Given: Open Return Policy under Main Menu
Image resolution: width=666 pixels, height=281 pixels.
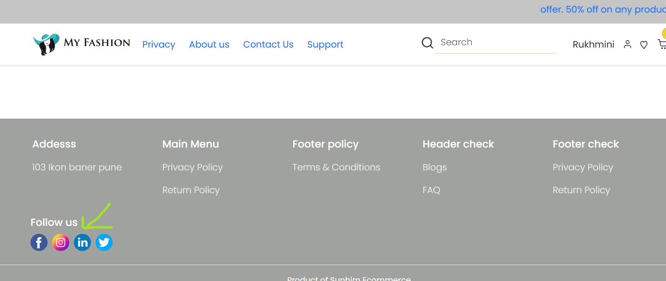Looking at the screenshot, I should (x=191, y=190).
